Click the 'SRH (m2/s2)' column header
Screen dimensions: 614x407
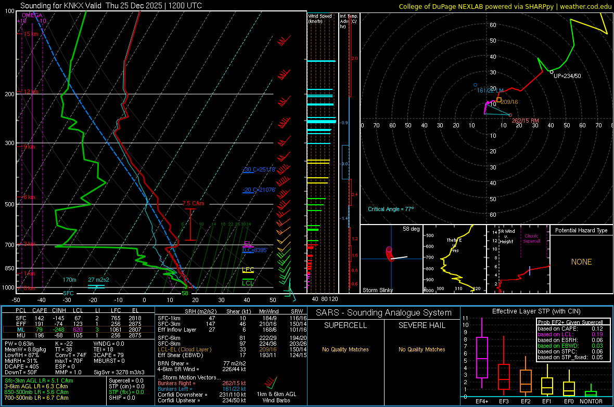(x=201, y=311)
